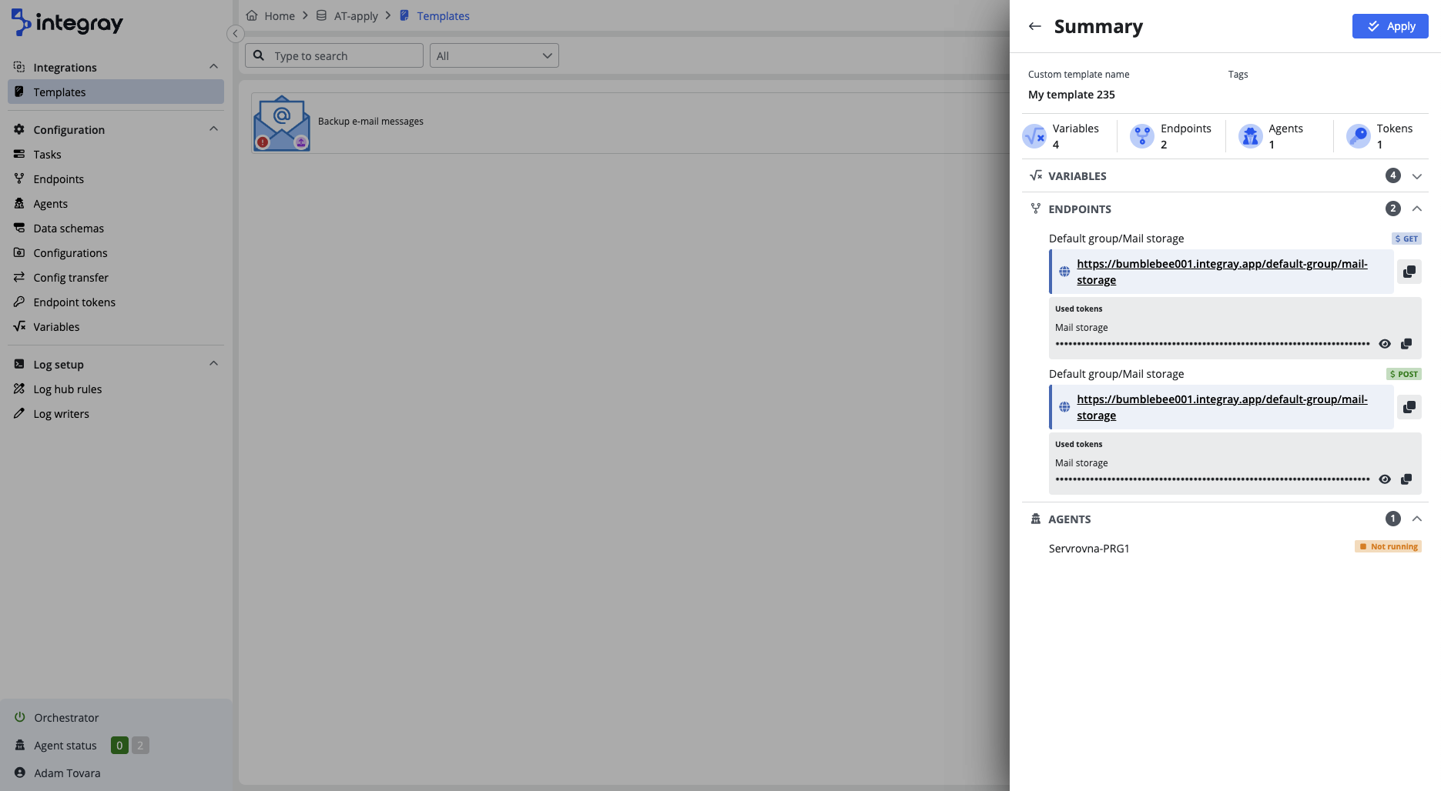The height and width of the screenshot is (791, 1441).
Task: Expand the VARIABLES section
Action: click(1416, 176)
